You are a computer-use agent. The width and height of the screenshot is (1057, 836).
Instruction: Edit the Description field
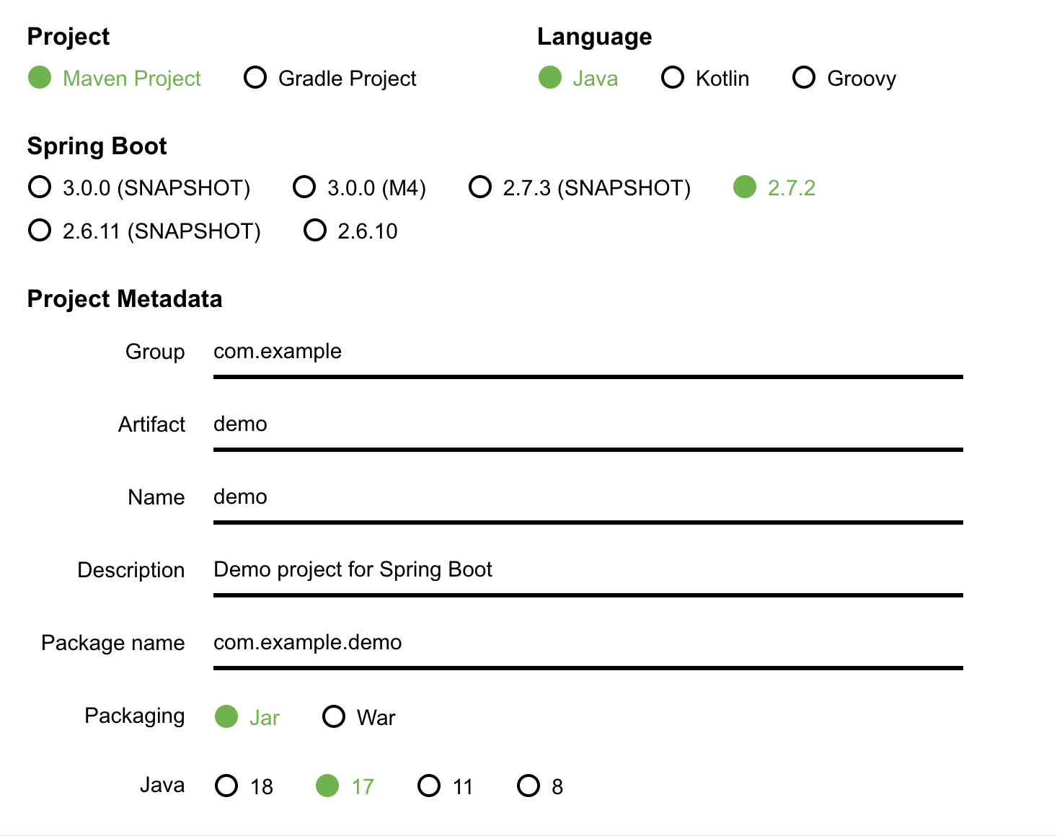(587, 572)
